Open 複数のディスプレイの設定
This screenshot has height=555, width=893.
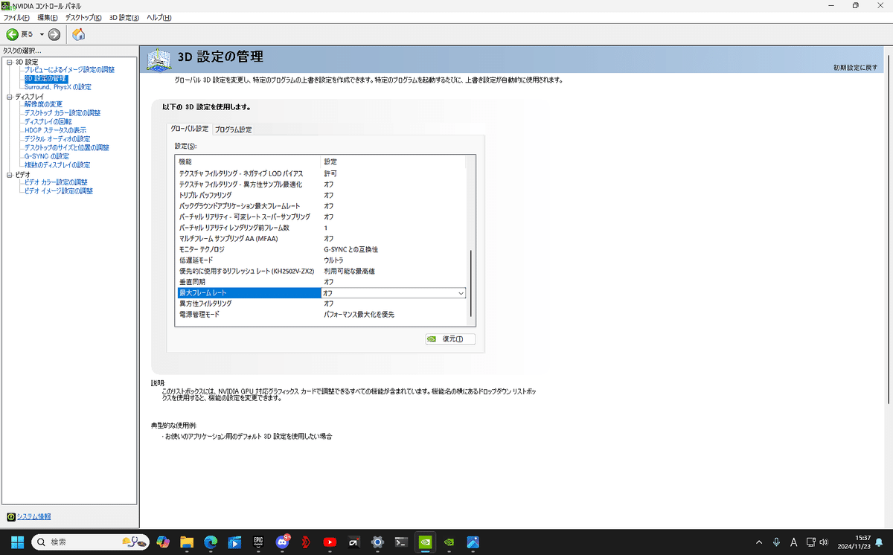[57, 165]
